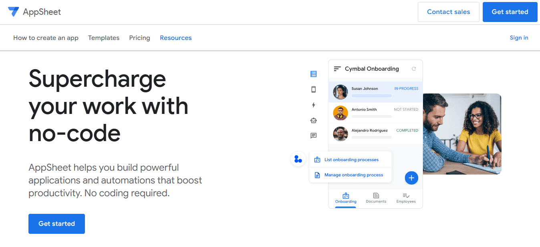The image size is (540, 247).
Task: Open the hamburger menu beside Cymbal Onboarding
Action: (337, 69)
